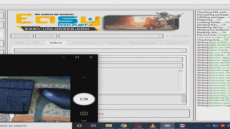Viewport: 230px width, 129px height.
Task: Click the 'root info is safe' log line
Action: (213, 37)
